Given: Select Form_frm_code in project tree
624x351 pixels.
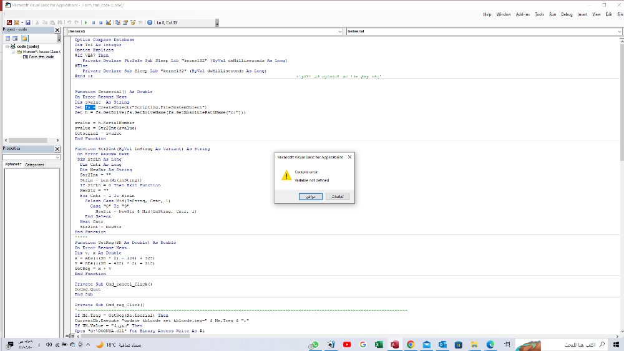Looking at the screenshot, I should coord(41,57).
